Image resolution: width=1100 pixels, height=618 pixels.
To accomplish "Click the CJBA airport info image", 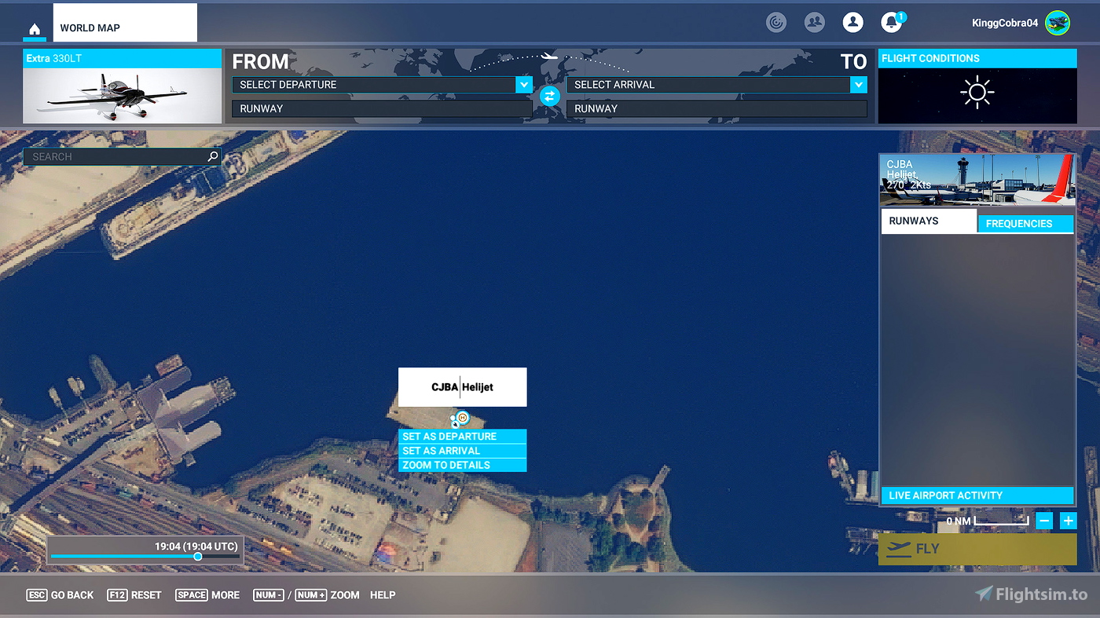I will coord(977,180).
